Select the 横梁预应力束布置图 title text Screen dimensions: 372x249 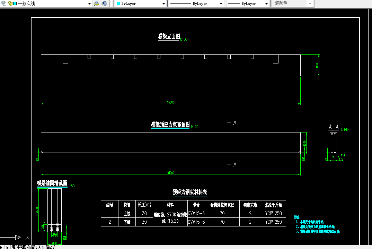pyautogui.click(x=170, y=124)
